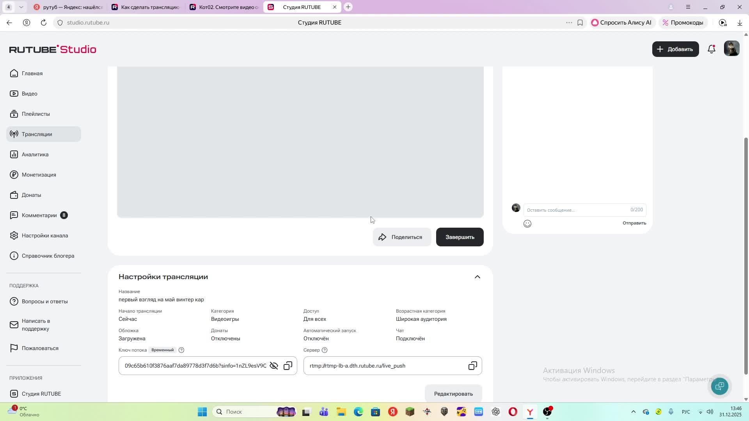Screen dimensions: 749x421
Task: Collapse the Настройки трансляции section
Action: (477, 277)
